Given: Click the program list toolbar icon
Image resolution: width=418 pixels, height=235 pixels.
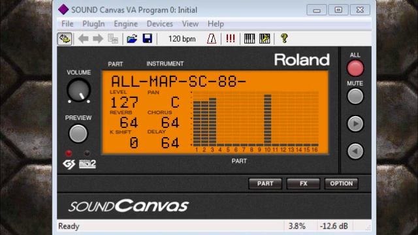Looking at the screenshot, I should [113, 39].
